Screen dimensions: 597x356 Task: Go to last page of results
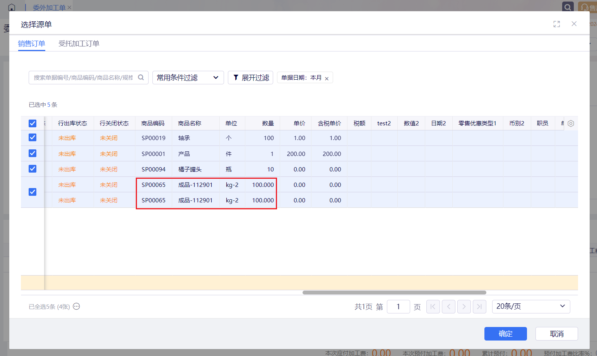point(479,307)
